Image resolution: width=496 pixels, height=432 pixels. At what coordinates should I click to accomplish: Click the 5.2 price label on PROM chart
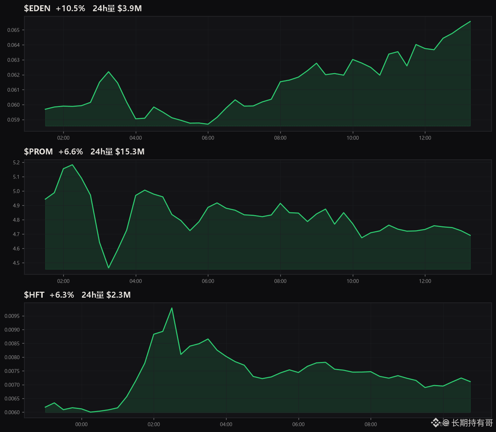click(x=16, y=163)
